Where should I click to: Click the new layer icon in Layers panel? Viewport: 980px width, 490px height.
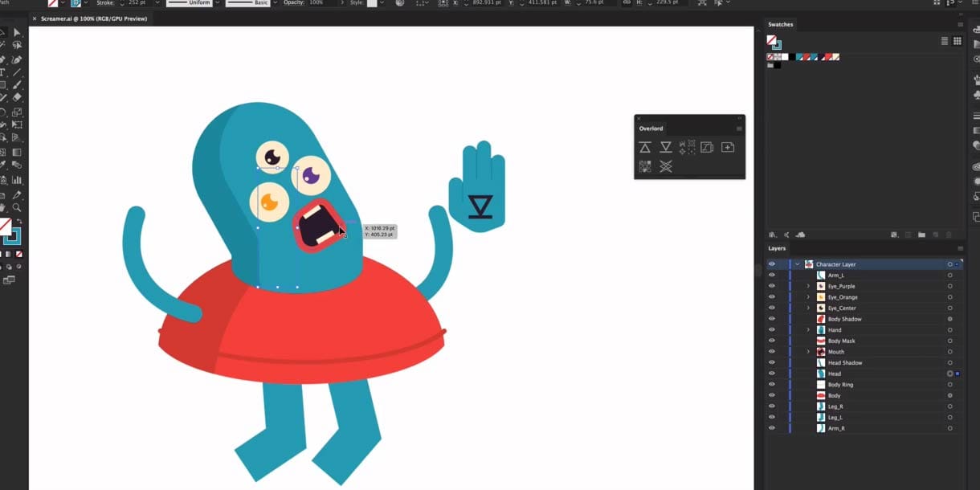937,235
